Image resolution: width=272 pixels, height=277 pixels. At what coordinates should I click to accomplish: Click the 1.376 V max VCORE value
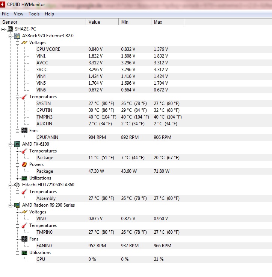point(161,49)
